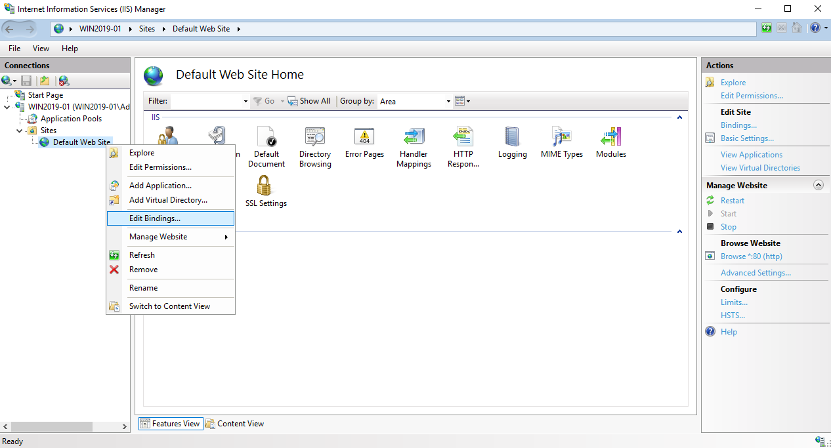Screen dimensions: 831x448
Task: Click View Applications link
Action: (752, 155)
